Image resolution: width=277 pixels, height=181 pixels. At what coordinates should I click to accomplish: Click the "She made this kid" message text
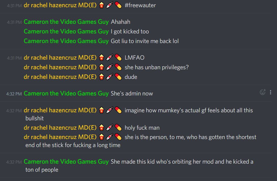pyautogui.click(x=139, y=166)
